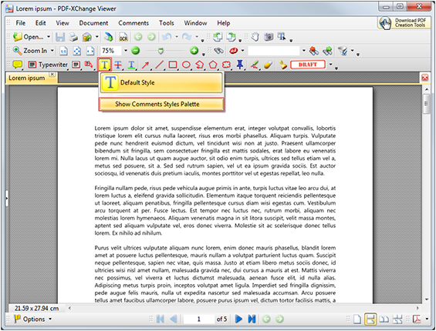
Task: Open the Open button dropdown arrow
Action: [x=49, y=37]
